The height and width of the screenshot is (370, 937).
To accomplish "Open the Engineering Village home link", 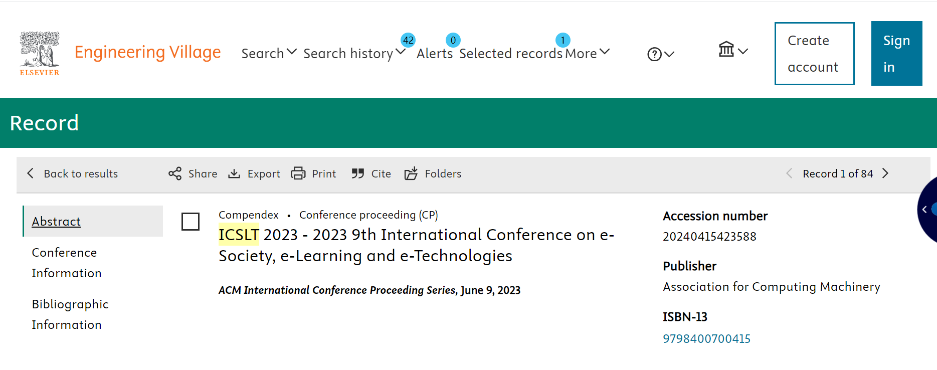I will (147, 52).
